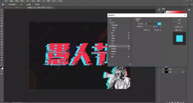Open the 窗口 (Window) menu
Image resolution: width=193 pixels, height=103 pixels.
pos(55,1)
